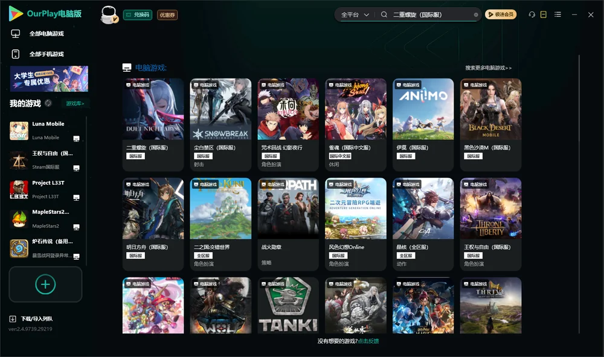Select the TANKI game thumbnail

tap(288, 306)
